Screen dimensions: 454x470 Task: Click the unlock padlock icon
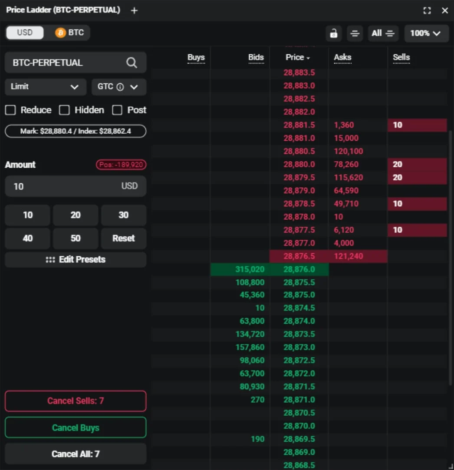tap(334, 33)
